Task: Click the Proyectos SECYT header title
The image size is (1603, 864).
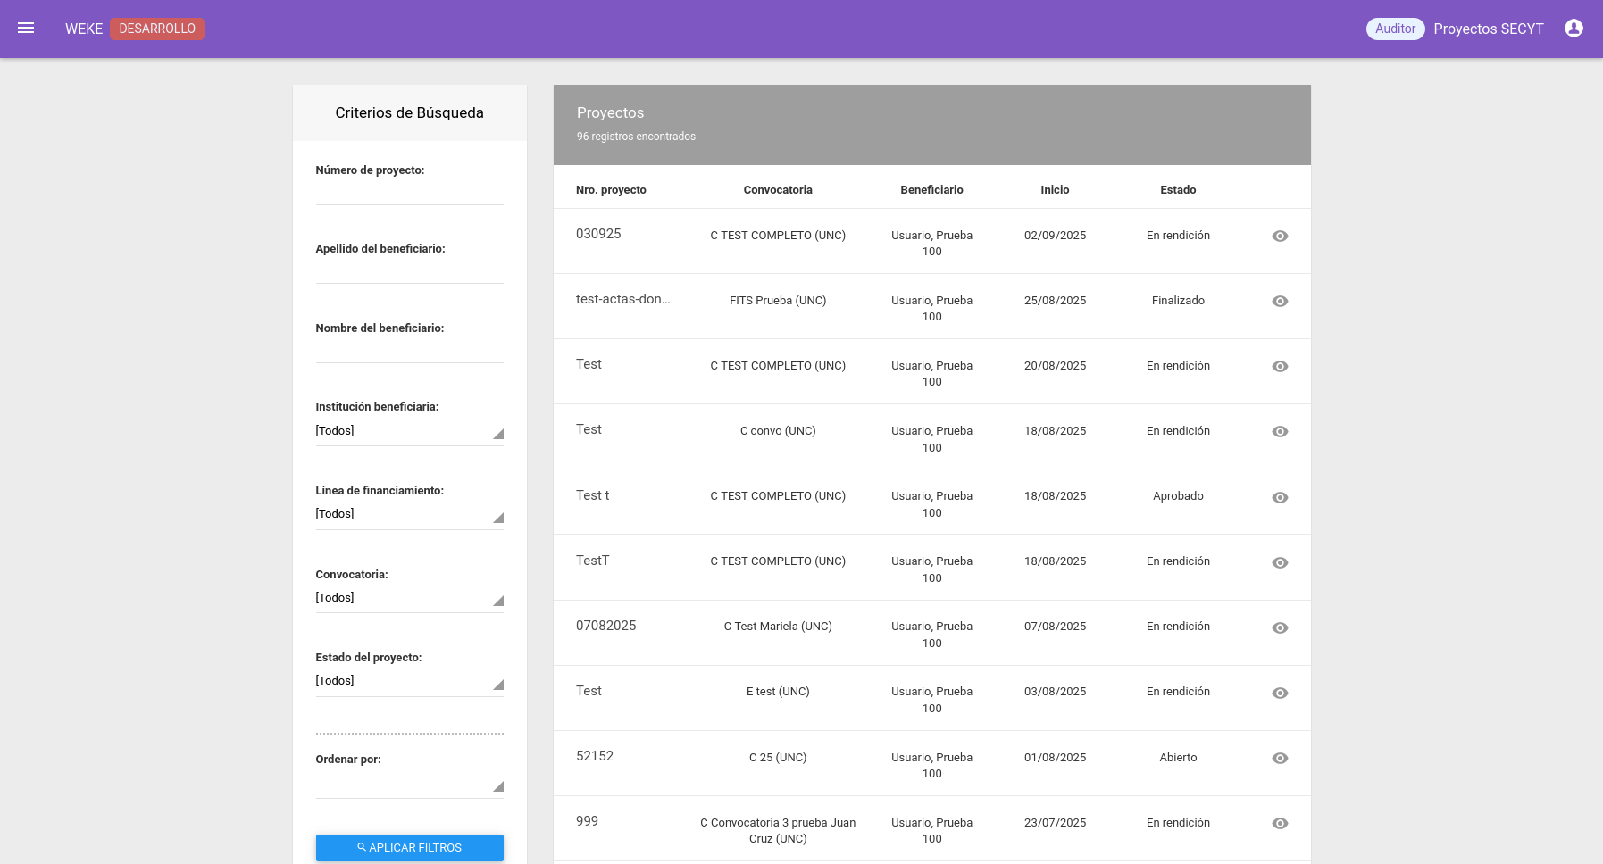Action: point(1488,29)
